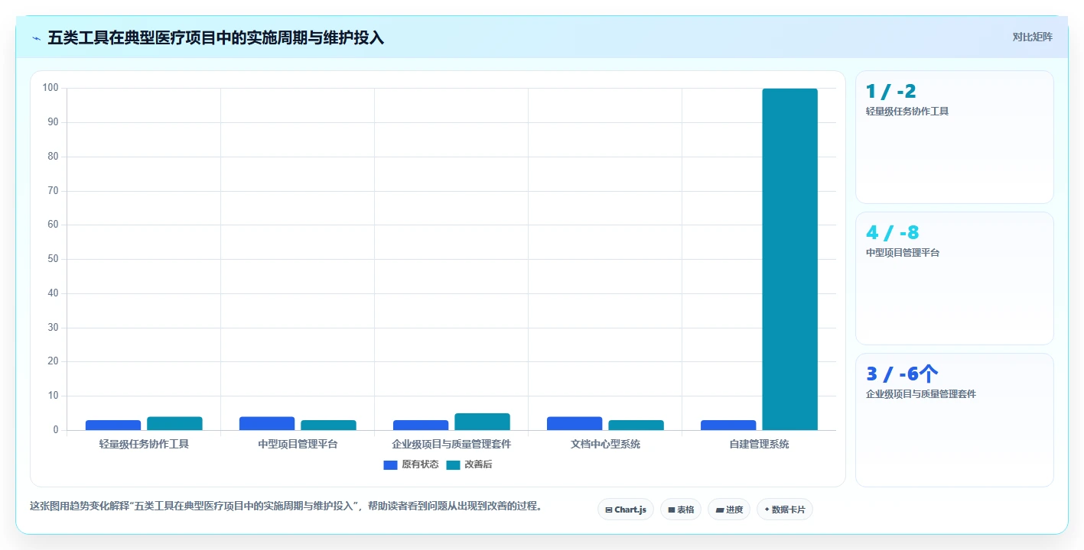Click the 改善后 bar for 轻量级任务协作工具
Screen dimensions: 1084x550
pos(174,423)
